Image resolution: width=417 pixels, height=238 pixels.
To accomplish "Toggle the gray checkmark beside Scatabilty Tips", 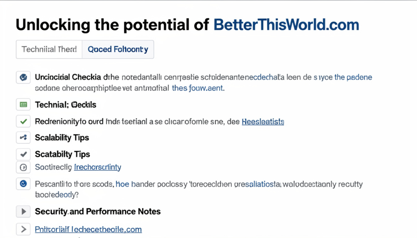I will pyautogui.click(x=23, y=154).
